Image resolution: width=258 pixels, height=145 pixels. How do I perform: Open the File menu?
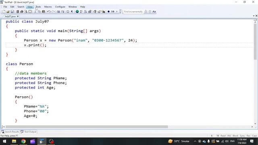click(5, 7)
